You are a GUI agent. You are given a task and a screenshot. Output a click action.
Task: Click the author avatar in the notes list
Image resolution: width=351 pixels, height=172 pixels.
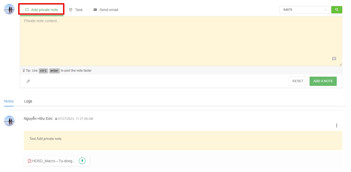tap(9, 121)
